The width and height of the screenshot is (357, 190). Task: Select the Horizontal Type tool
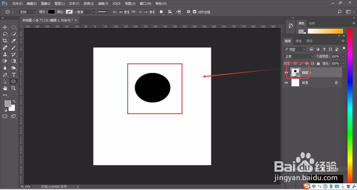coord(14,75)
